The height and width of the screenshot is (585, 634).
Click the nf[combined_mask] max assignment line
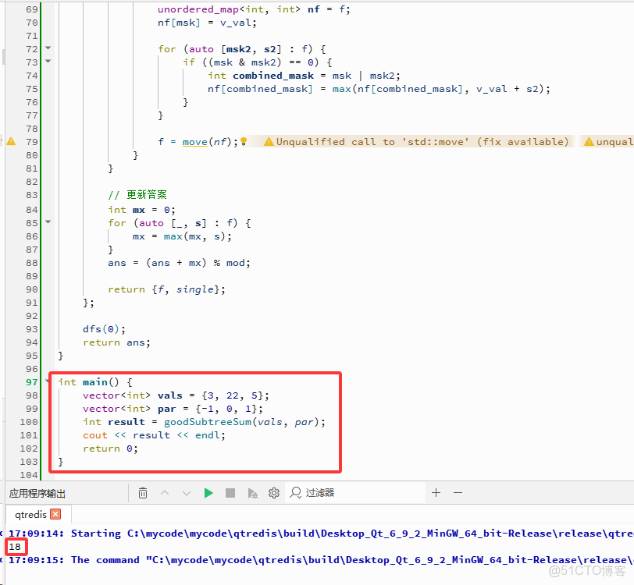pos(379,89)
